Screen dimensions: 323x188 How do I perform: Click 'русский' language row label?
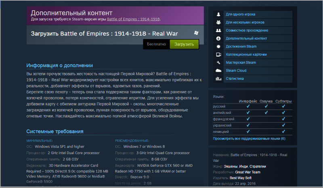coord(219,106)
